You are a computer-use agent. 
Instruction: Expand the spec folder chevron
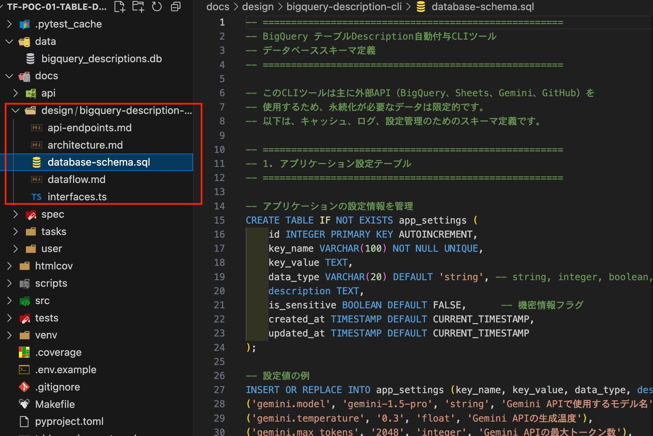[16, 214]
